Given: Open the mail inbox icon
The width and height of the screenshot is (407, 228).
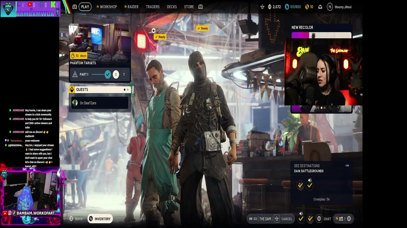Looking at the screenshot, I should [320, 7].
